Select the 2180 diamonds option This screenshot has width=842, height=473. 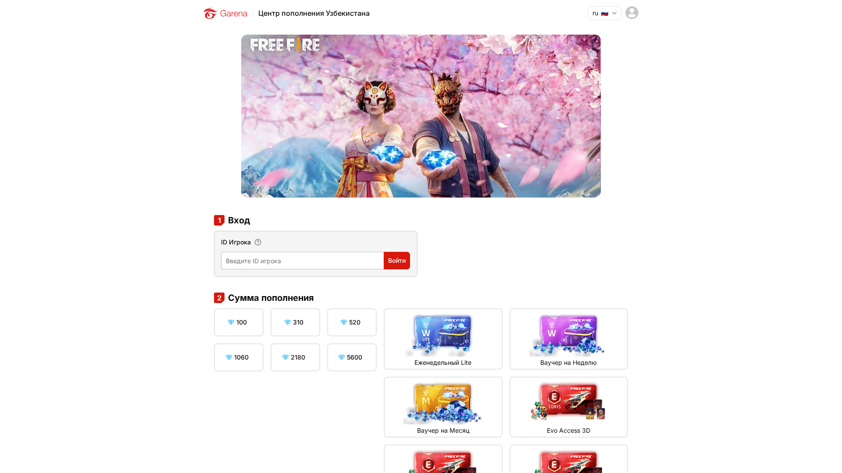[295, 357]
